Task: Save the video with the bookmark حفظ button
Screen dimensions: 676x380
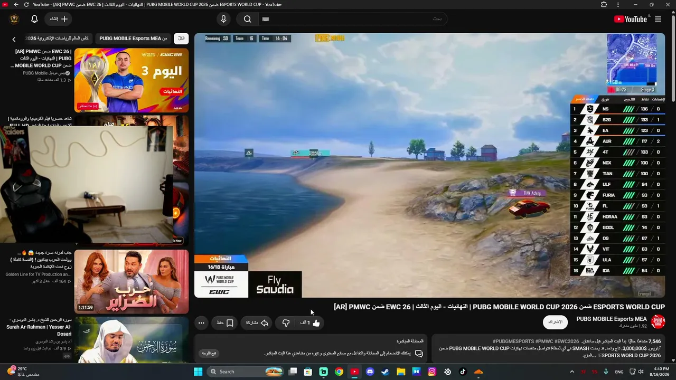Action: click(x=224, y=322)
